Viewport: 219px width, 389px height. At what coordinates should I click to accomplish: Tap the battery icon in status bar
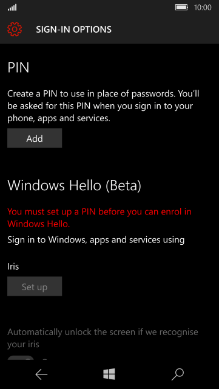[x=182, y=7]
